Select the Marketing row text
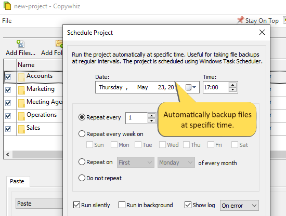Image resolution: width=286 pixels, height=216 pixels. click(41, 89)
